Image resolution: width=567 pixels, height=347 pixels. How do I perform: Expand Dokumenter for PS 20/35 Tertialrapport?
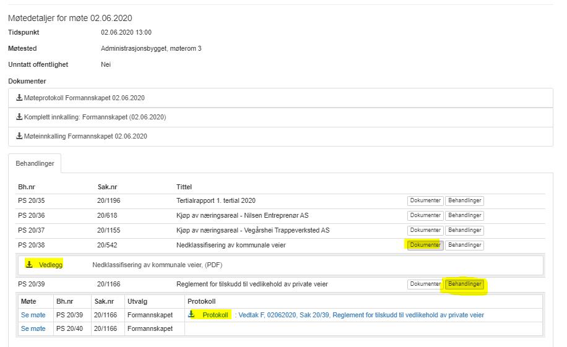[425, 200]
